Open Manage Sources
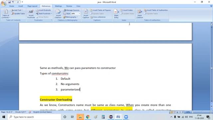Screen dimensions: 213x120 [71, 10]
